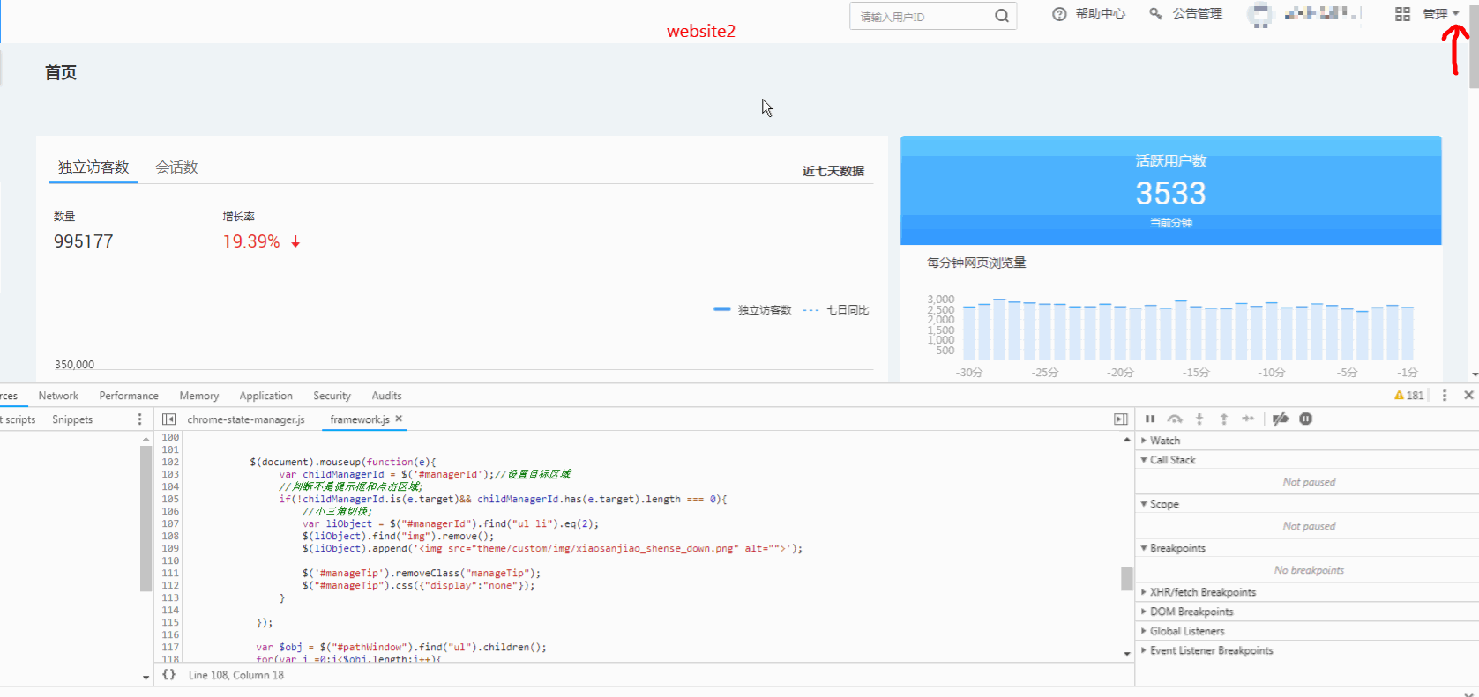The width and height of the screenshot is (1479, 697).
Task: Close the framework.js file tab
Action: click(x=399, y=419)
